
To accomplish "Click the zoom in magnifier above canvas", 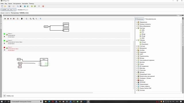I will coord(33,19).
